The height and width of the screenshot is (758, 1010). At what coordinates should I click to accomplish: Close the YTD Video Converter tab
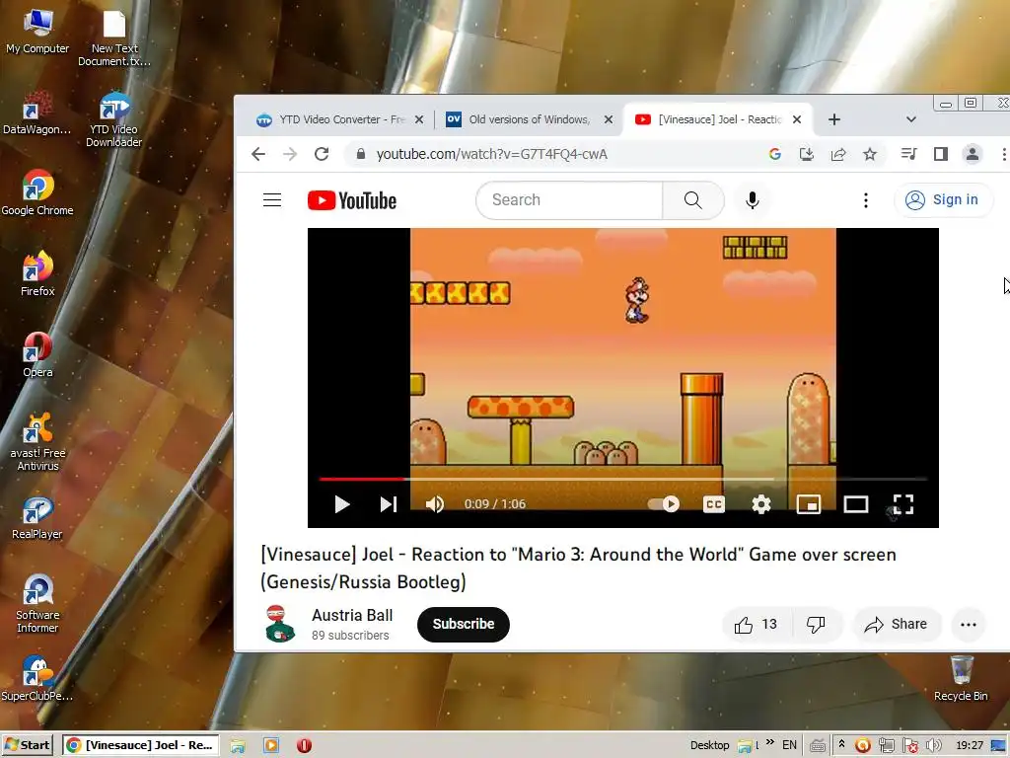click(418, 119)
